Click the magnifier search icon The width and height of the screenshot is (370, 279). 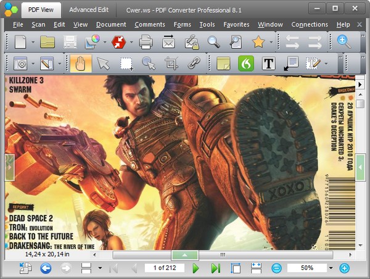pos(214,42)
